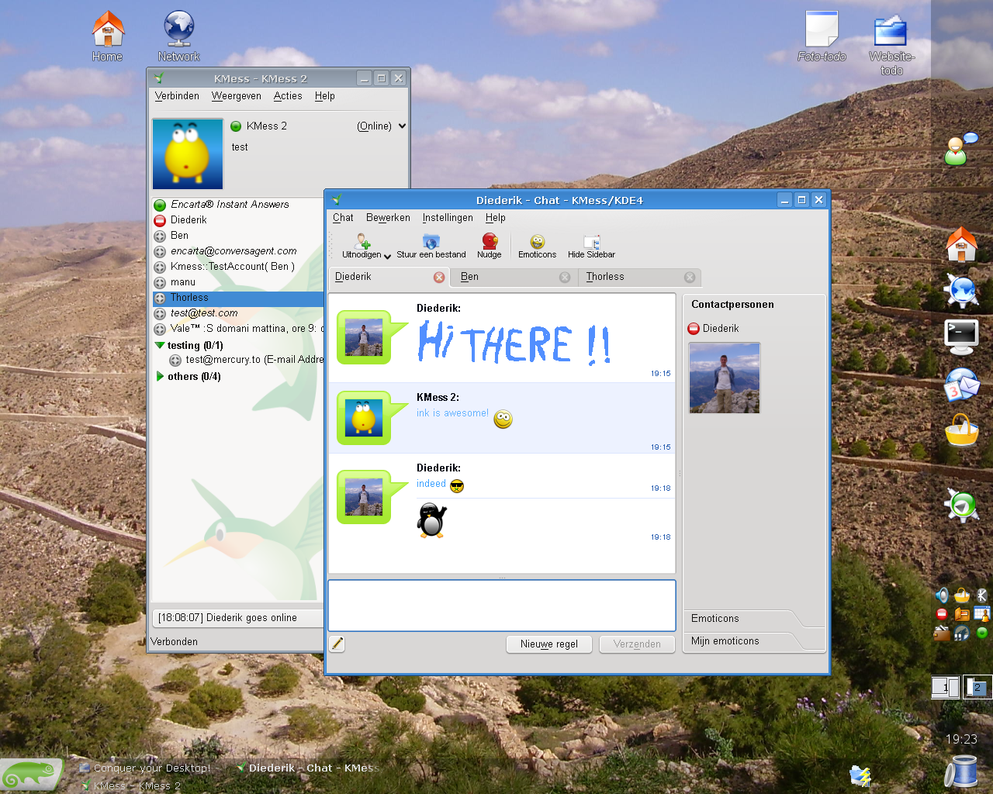This screenshot has width=993, height=794.
Task: Click the 'test' personal message text
Action: point(240,147)
